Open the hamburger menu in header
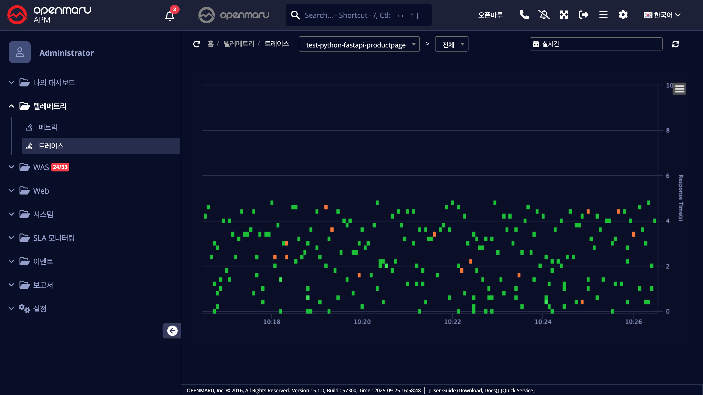 pos(603,15)
